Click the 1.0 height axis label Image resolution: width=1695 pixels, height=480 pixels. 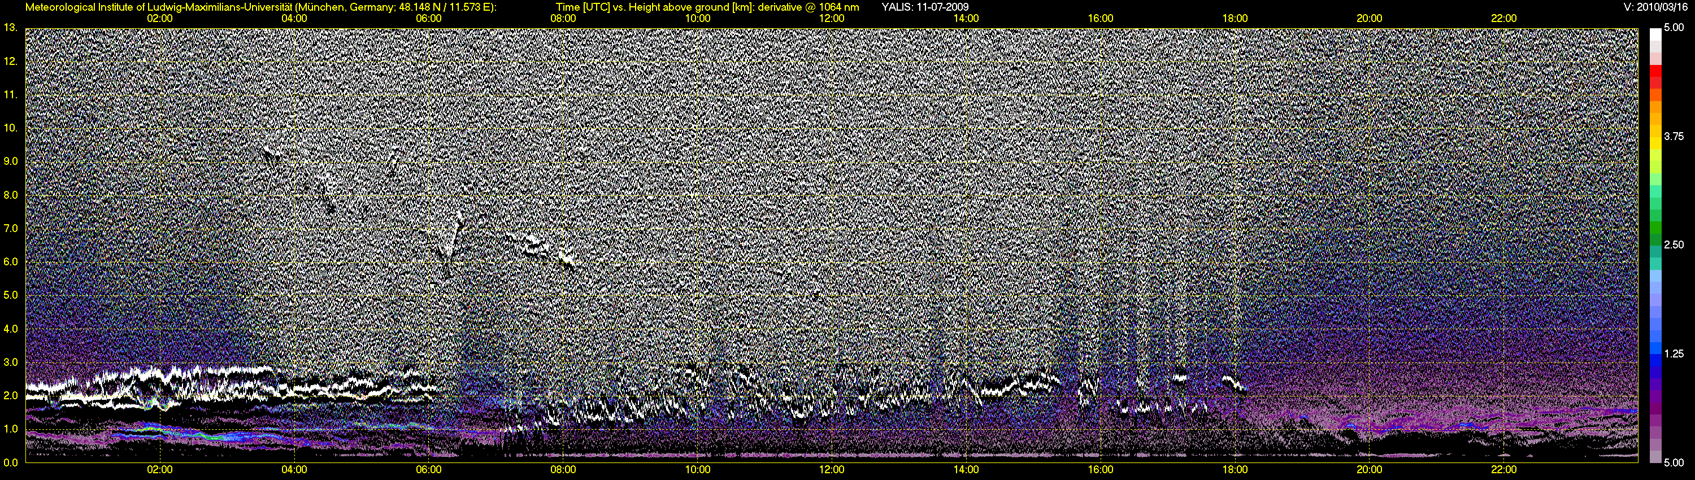point(11,429)
